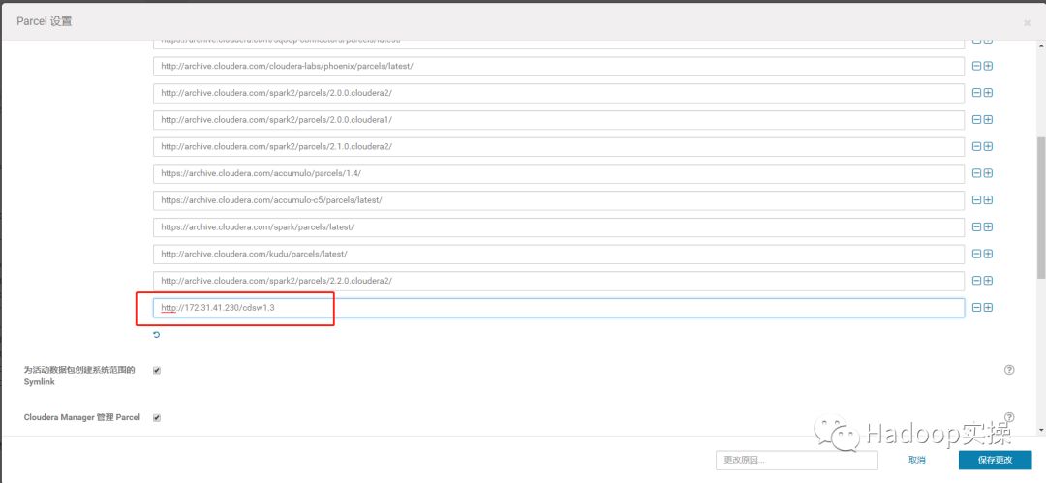The width and height of the screenshot is (1046, 483).
Task: Focus the 更改原因 input field
Action: [796, 461]
